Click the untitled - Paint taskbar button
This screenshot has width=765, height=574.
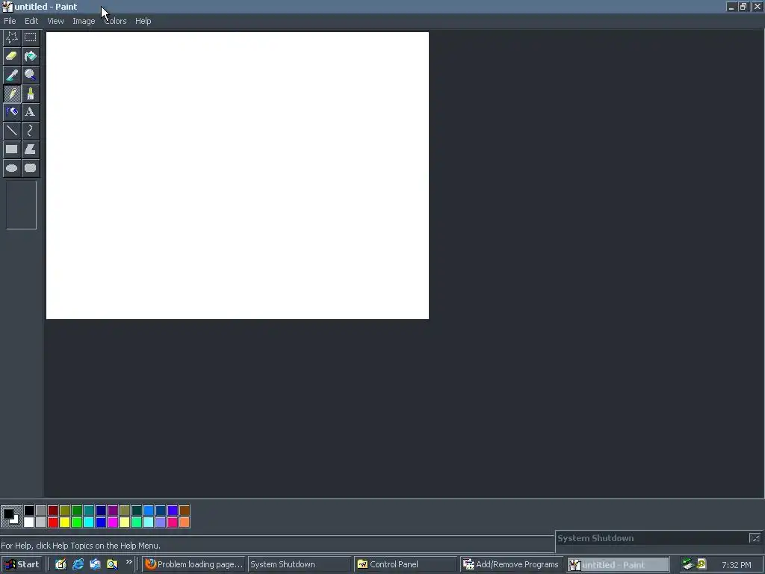click(x=618, y=564)
